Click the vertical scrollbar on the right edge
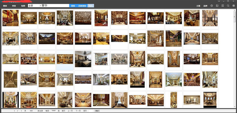Screen dimensions: 237x113 click(x=234, y=59)
